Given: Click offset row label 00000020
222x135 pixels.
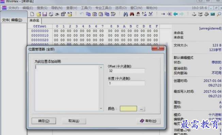Looking at the screenshot, I should [40, 40].
